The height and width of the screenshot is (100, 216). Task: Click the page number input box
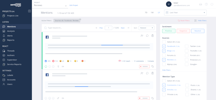point(109,28)
